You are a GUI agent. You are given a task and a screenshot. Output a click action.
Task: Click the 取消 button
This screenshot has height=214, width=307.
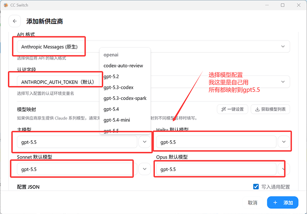252,202
